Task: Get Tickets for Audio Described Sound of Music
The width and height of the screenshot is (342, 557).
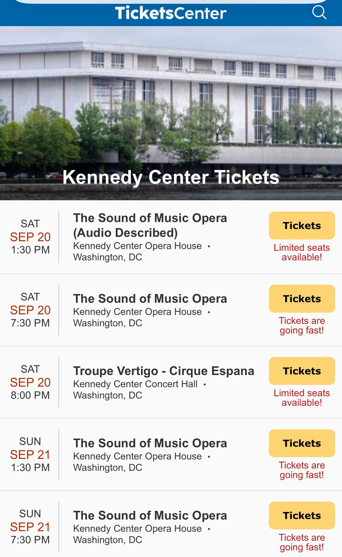Action: pyautogui.click(x=302, y=226)
